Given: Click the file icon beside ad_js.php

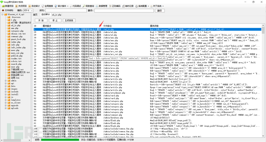Looking at the screenshot, I should tap(9, 25).
